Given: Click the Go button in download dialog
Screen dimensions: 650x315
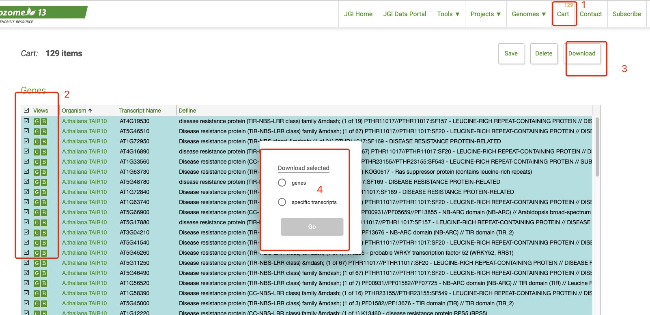Looking at the screenshot, I should point(312,227).
